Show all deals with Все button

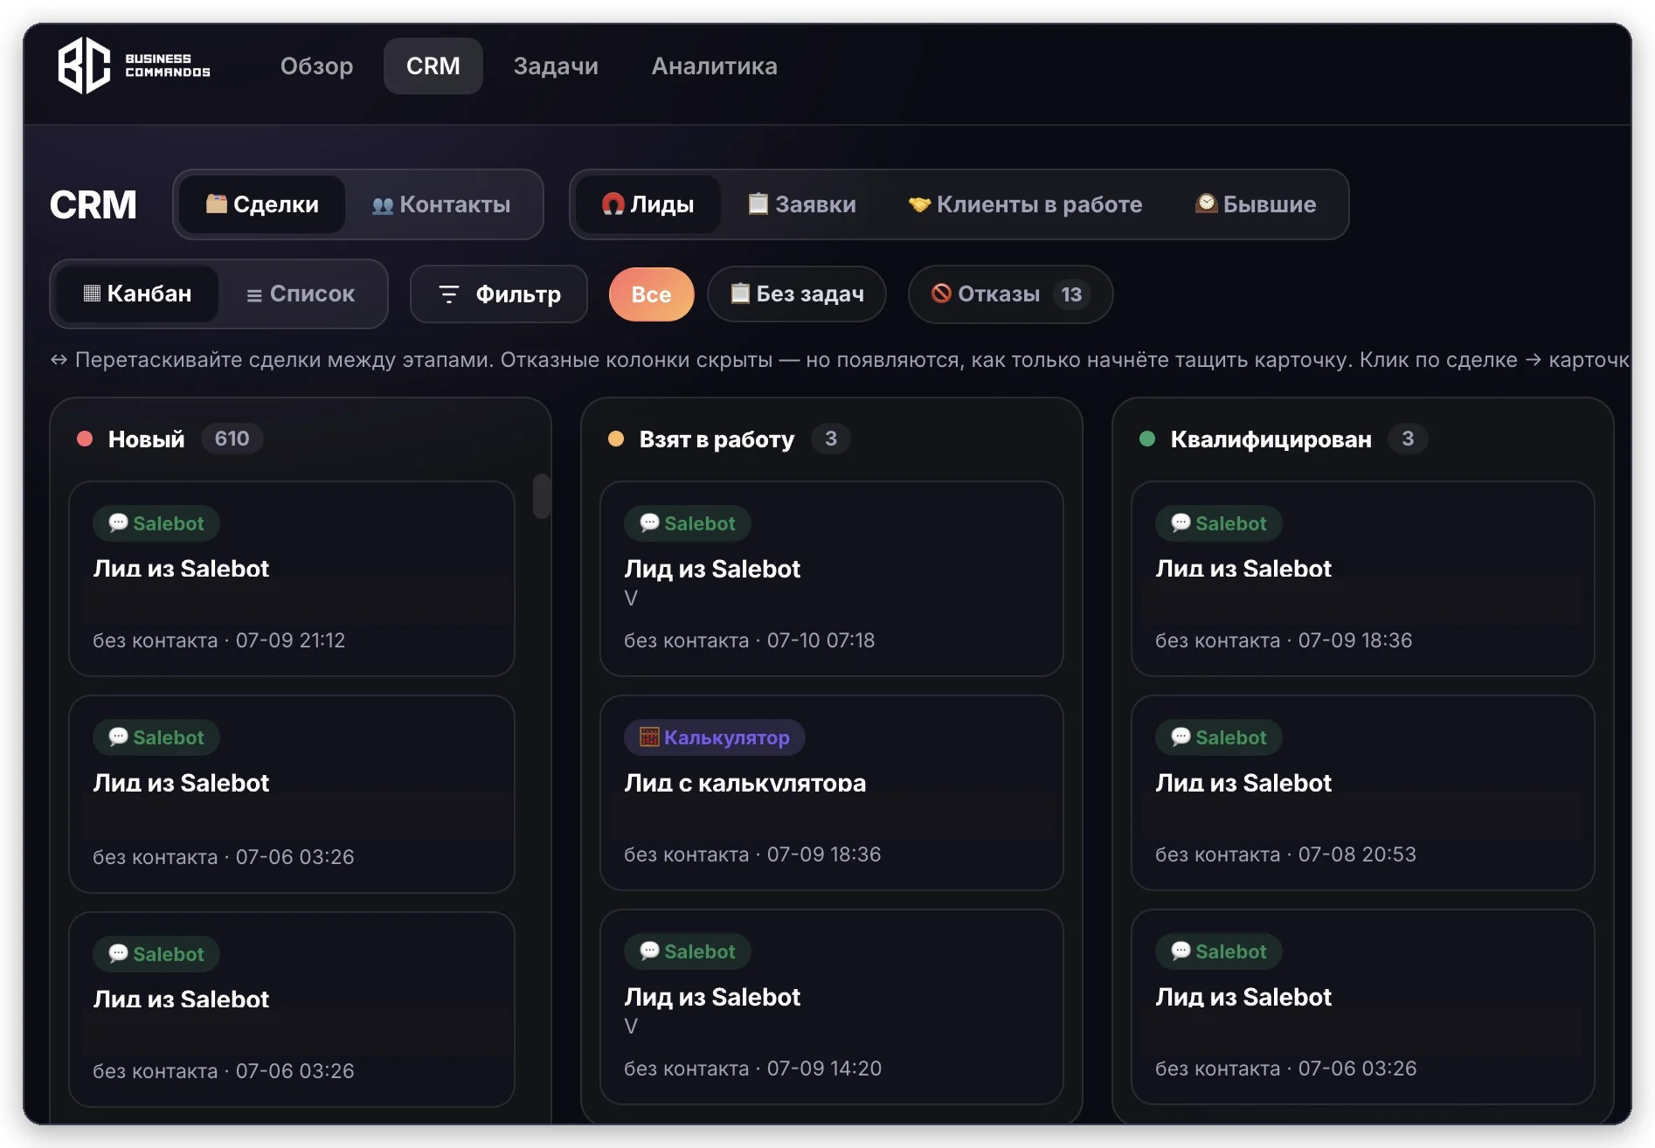(x=651, y=294)
